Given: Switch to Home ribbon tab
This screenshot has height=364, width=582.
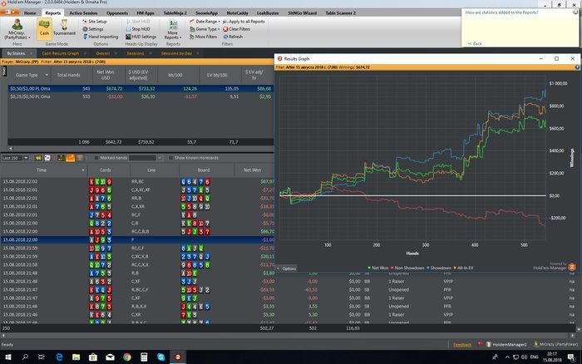Looking at the screenshot, I should click(30, 13).
